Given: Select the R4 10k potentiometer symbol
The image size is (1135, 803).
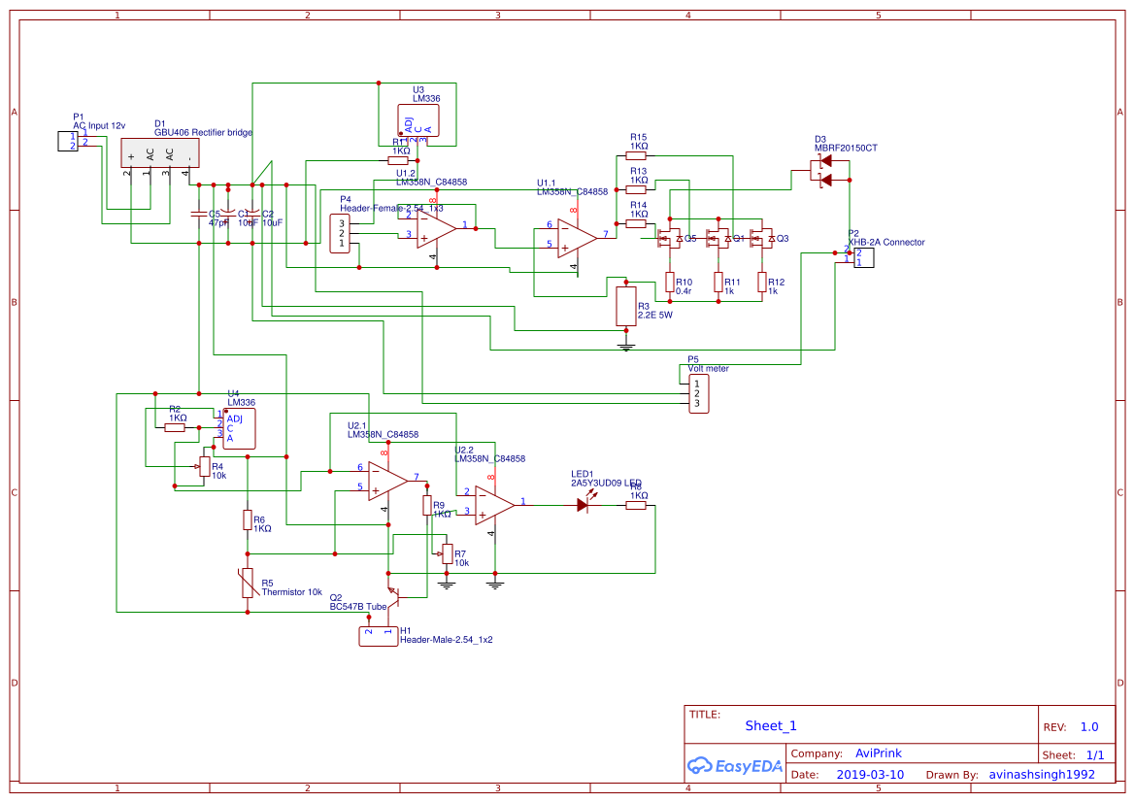Looking at the screenshot, I should pos(205,467).
